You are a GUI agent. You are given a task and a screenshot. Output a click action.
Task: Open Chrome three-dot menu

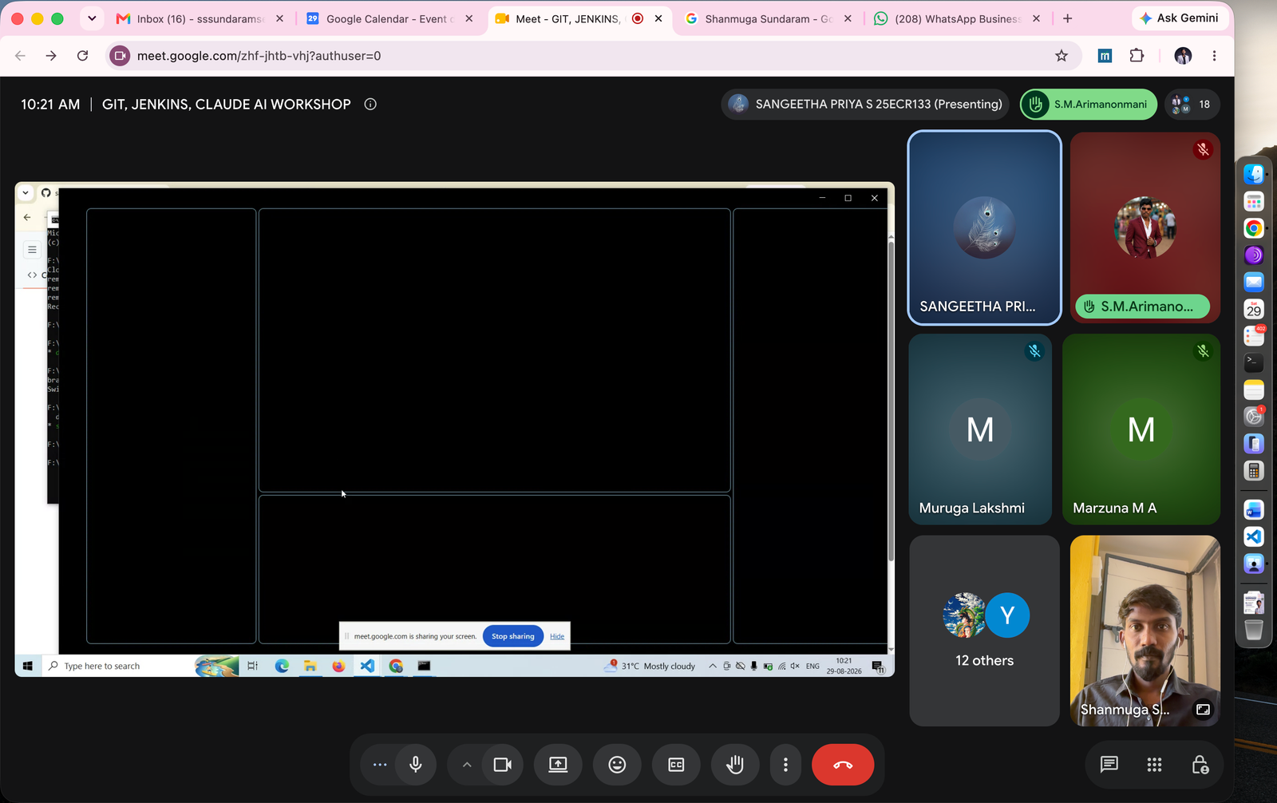(1214, 56)
